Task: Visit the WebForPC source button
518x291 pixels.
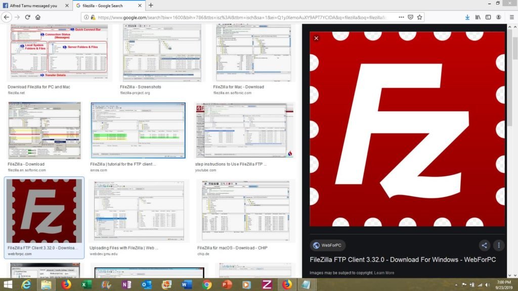Action: click(327, 245)
